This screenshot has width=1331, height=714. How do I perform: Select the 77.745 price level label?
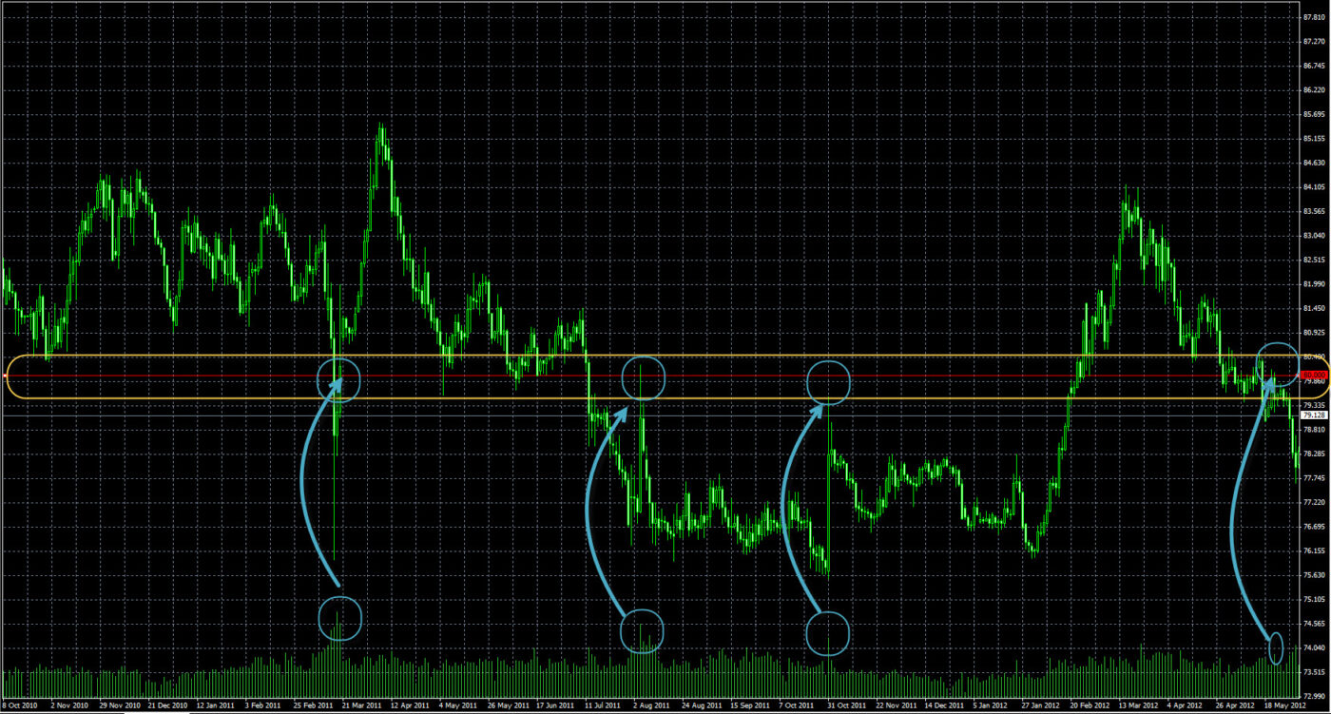coord(1314,478)
